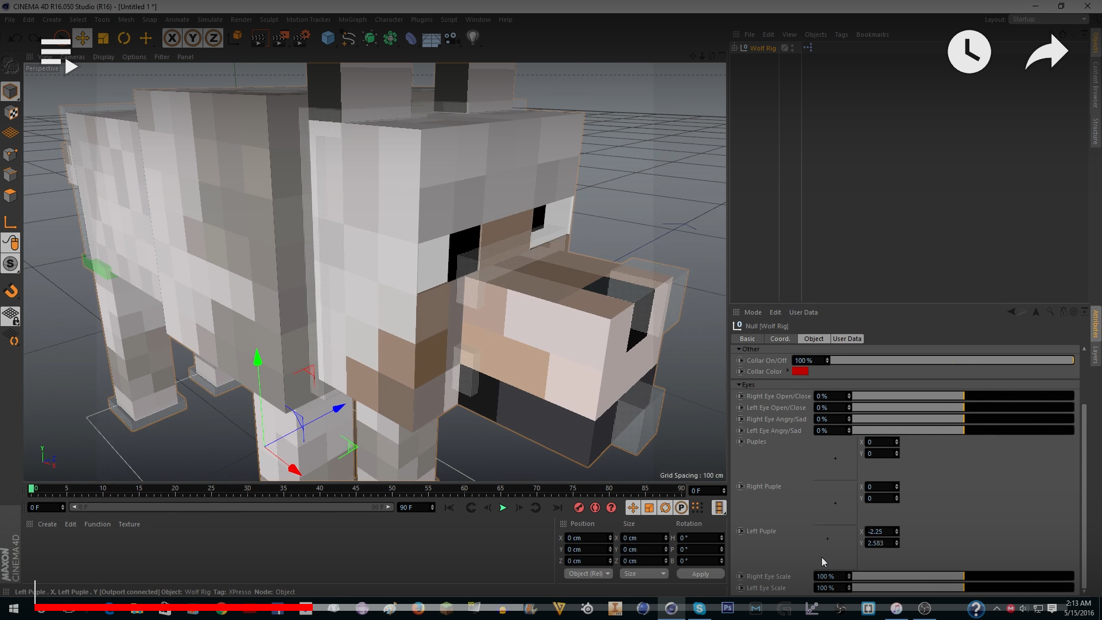Switch to Polygons mode

pos(10,195)
